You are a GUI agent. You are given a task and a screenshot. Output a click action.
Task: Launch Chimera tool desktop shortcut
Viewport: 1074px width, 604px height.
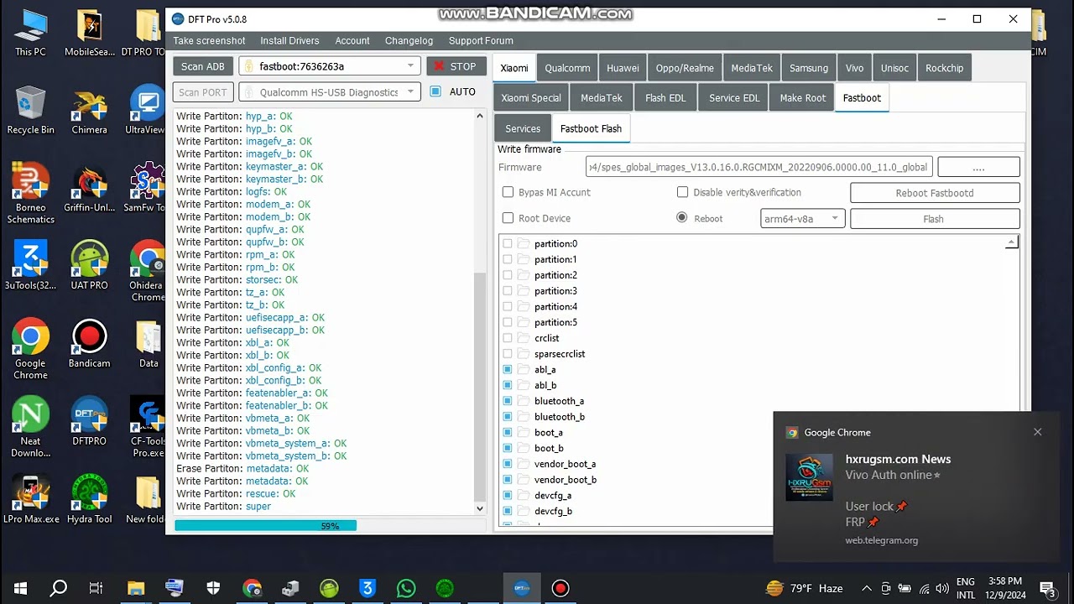(x=89, y=111)
